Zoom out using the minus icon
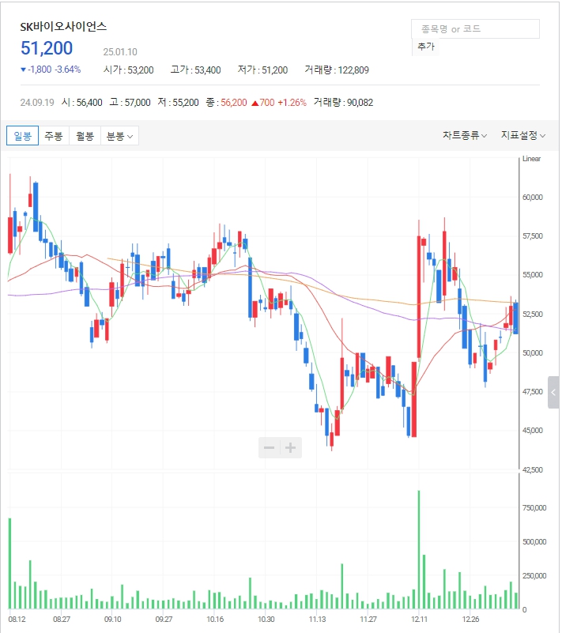The width and height of the screenshot is (562, 633). click(269, 447)
